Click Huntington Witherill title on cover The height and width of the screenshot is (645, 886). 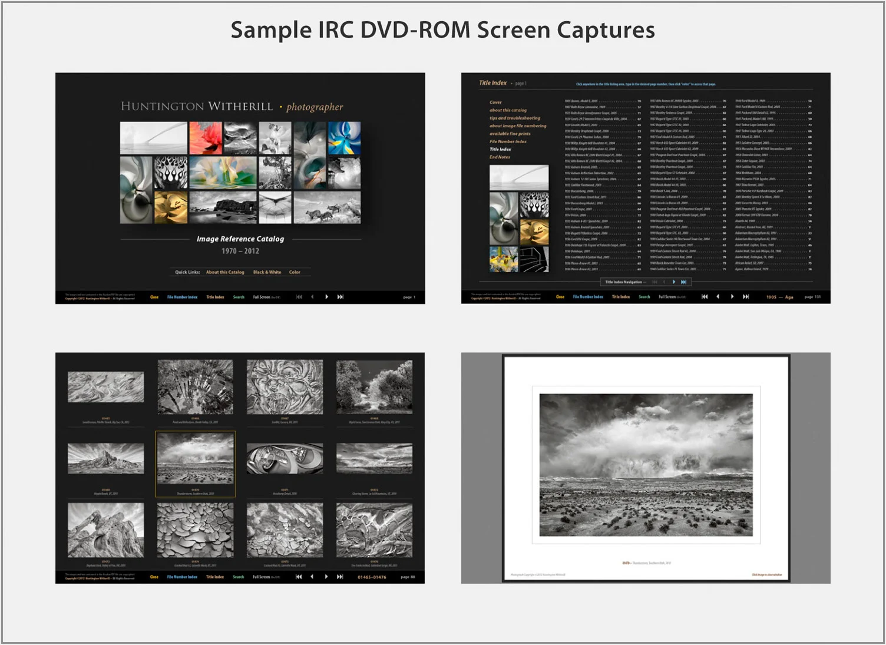[x=197, y=107]
